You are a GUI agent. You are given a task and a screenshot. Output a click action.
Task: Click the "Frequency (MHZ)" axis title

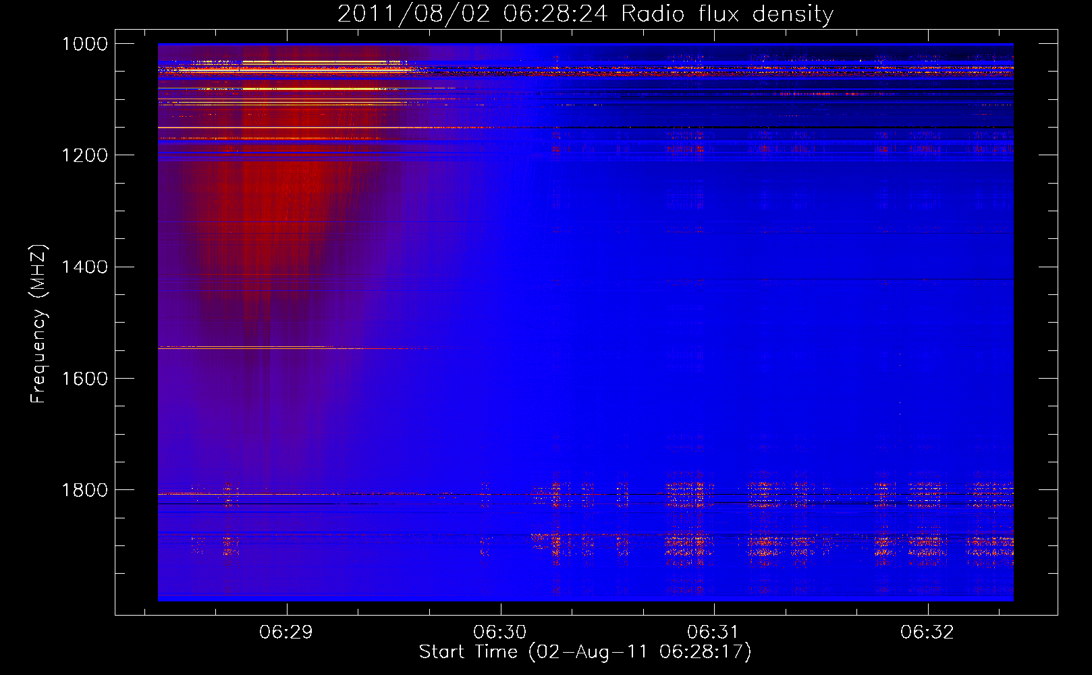38,323
